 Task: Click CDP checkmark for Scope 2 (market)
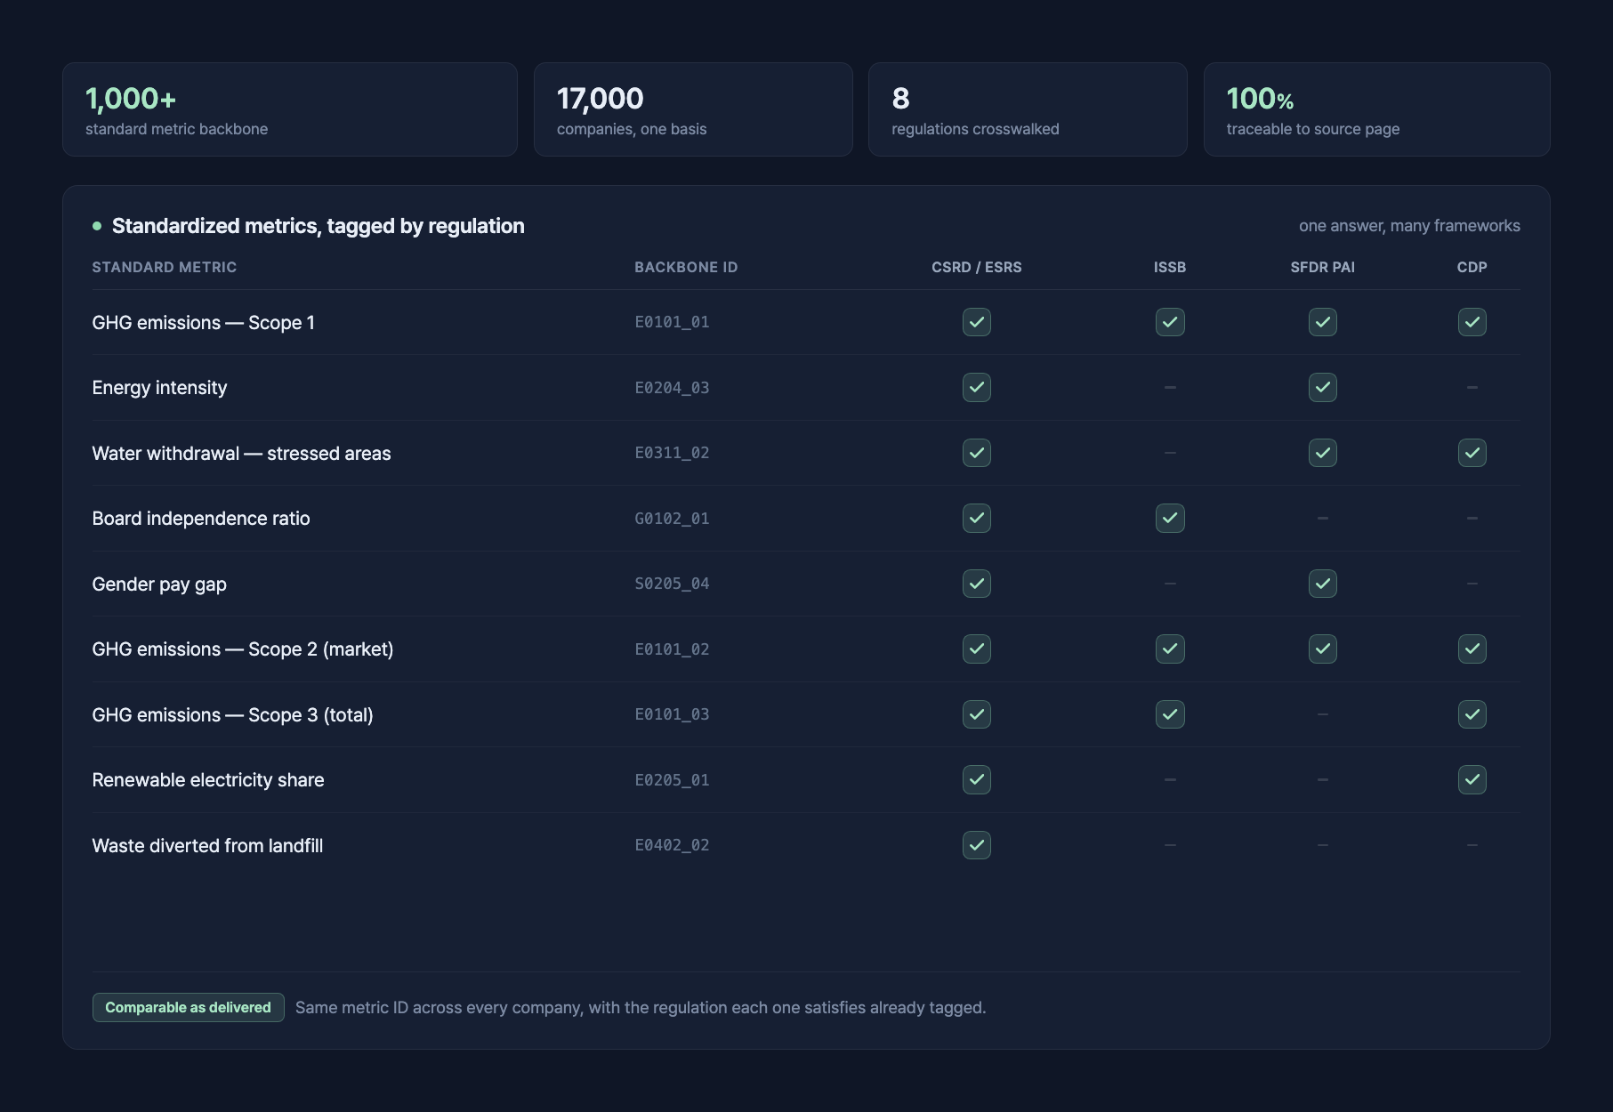(1472, 649)
